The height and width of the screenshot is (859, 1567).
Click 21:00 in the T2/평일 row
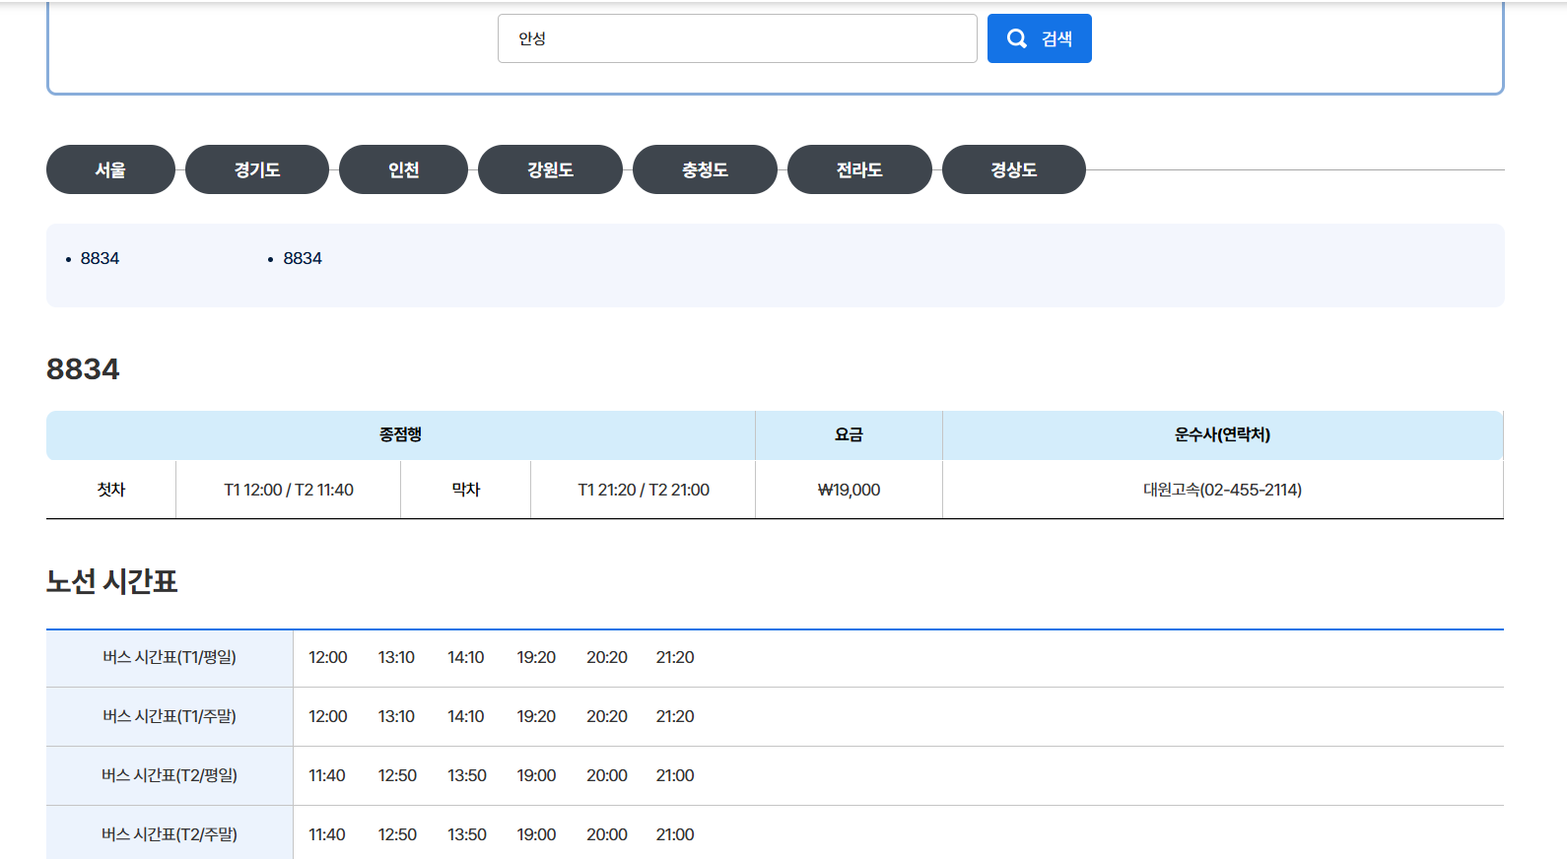pos(675,775)
